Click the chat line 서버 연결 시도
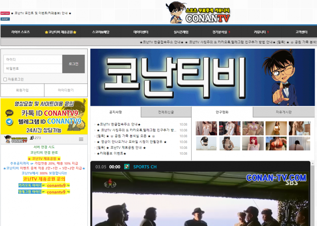This screenshot has width=317, height=226. [x=44, y=147]
